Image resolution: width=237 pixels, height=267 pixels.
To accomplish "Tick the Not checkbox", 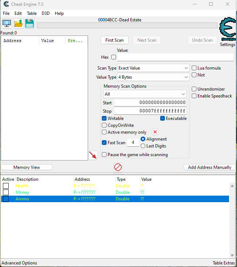I will click(194, 75).
